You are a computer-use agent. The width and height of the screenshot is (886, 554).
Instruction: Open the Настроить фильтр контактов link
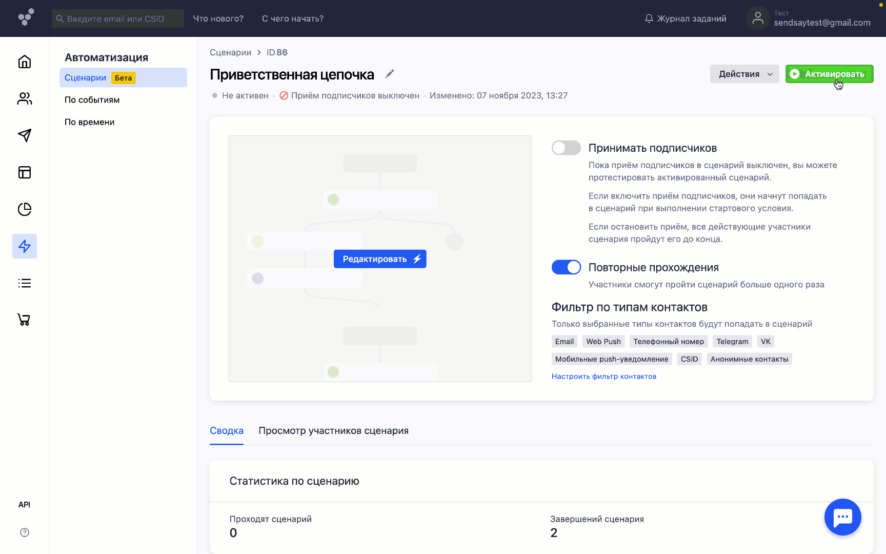click(x=603, y=376)
